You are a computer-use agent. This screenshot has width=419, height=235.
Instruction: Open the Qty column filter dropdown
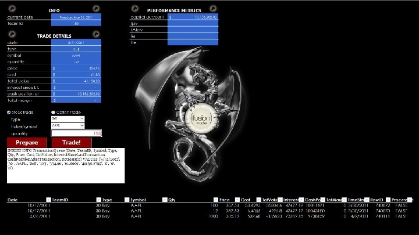pyautogui.click(x=216, y=200)
